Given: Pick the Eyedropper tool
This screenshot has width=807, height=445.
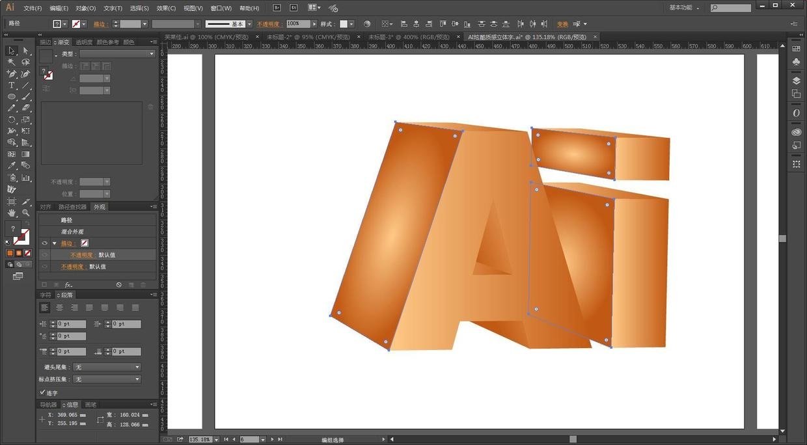Looking at the screenshot, I should (x=12, y=166).
